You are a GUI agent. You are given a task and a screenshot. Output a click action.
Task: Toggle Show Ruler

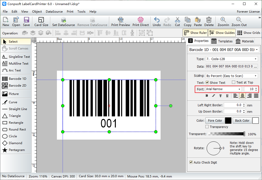(195, 33)
